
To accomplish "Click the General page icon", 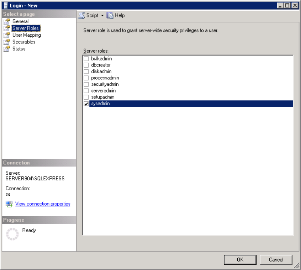I will (7, 21).
